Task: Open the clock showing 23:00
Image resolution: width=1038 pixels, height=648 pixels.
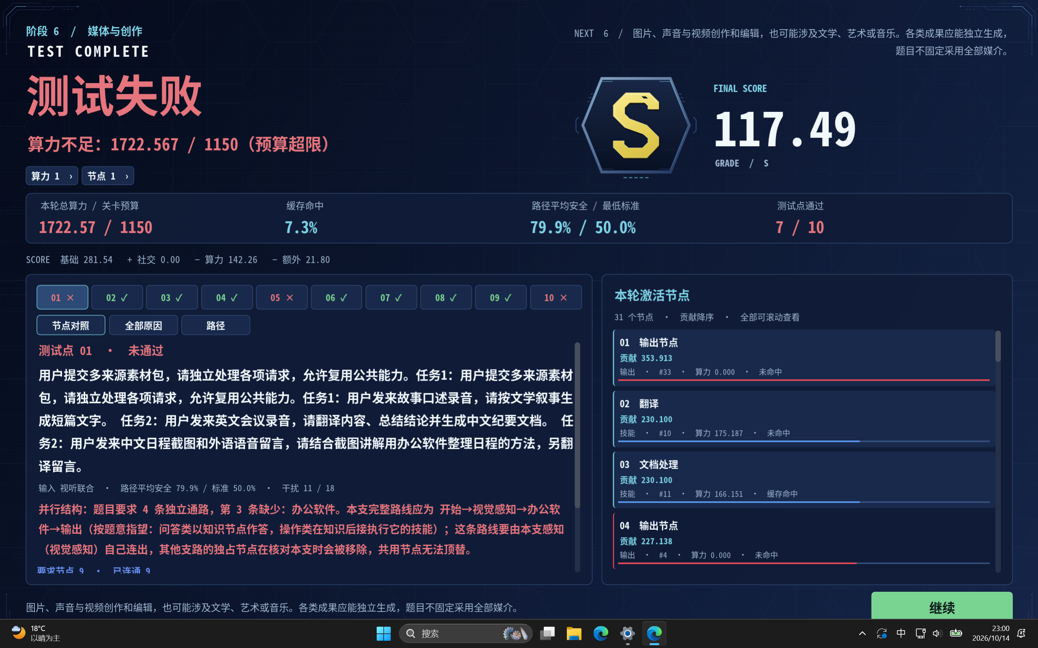Action: (x=991, y=633)
